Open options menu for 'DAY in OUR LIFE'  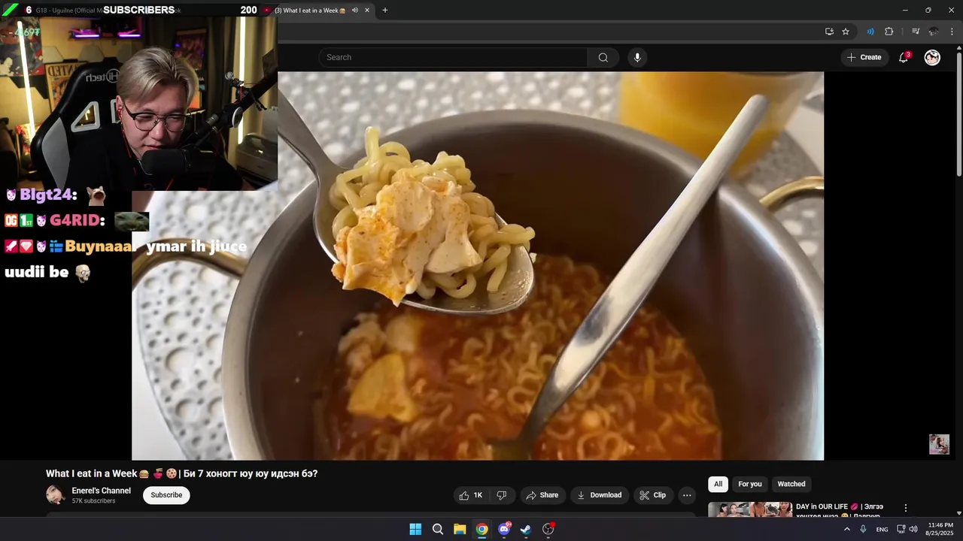pos(906,508)
